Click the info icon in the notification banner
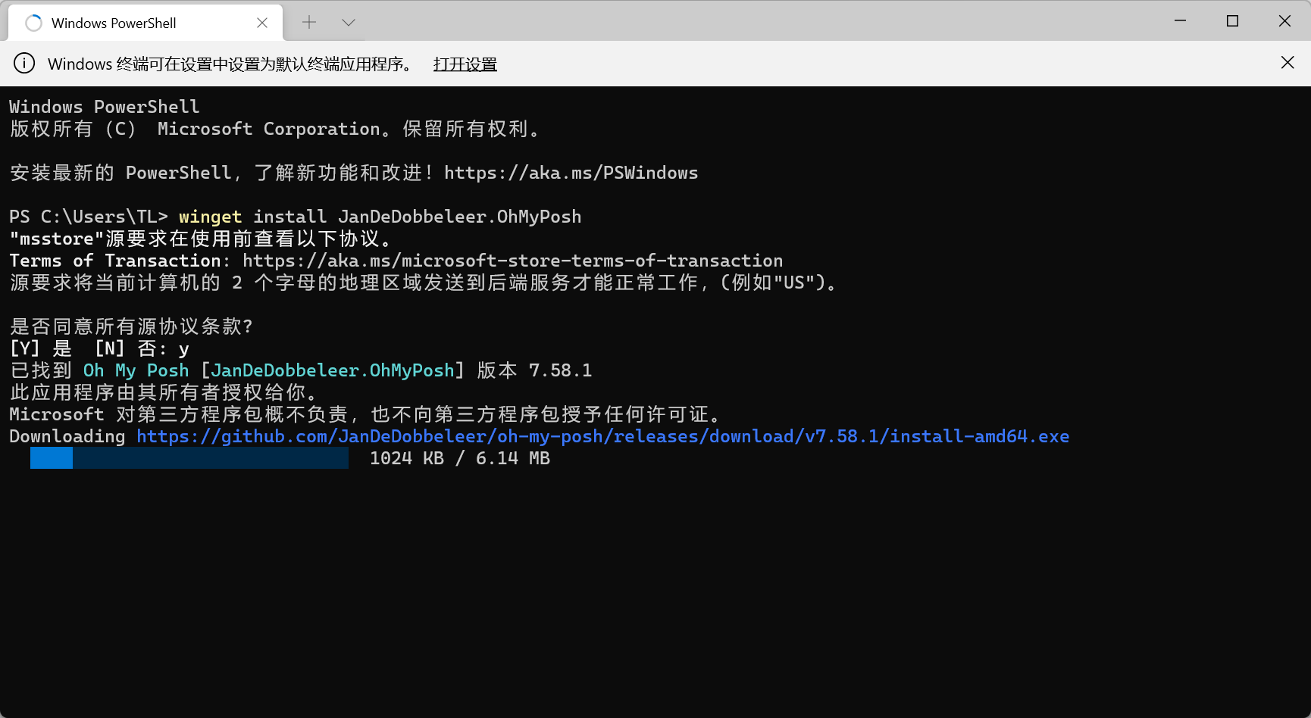Image resolution: width=1311 pixels, height=718 pixels. (23, 64)
